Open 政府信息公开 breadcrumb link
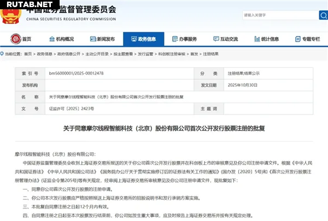The height and width of the screenshot is (221, 328). [68, 55]
